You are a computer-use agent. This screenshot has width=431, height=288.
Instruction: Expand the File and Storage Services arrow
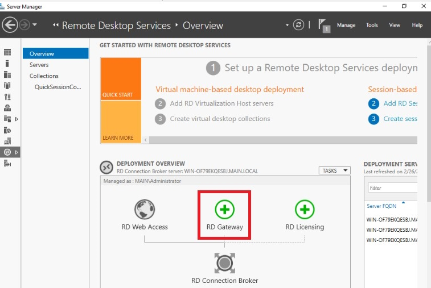coord(17,119)
